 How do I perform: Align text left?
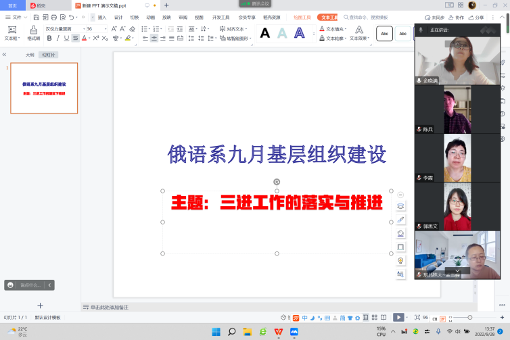pos(145,39)
